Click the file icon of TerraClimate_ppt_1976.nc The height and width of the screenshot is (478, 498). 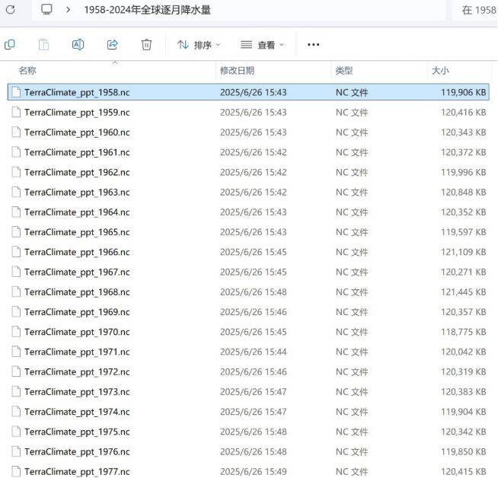[16, 451]
